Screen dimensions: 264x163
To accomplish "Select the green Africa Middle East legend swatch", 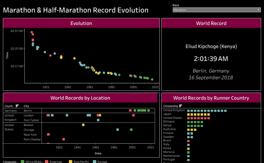I will tap(23, 162).
